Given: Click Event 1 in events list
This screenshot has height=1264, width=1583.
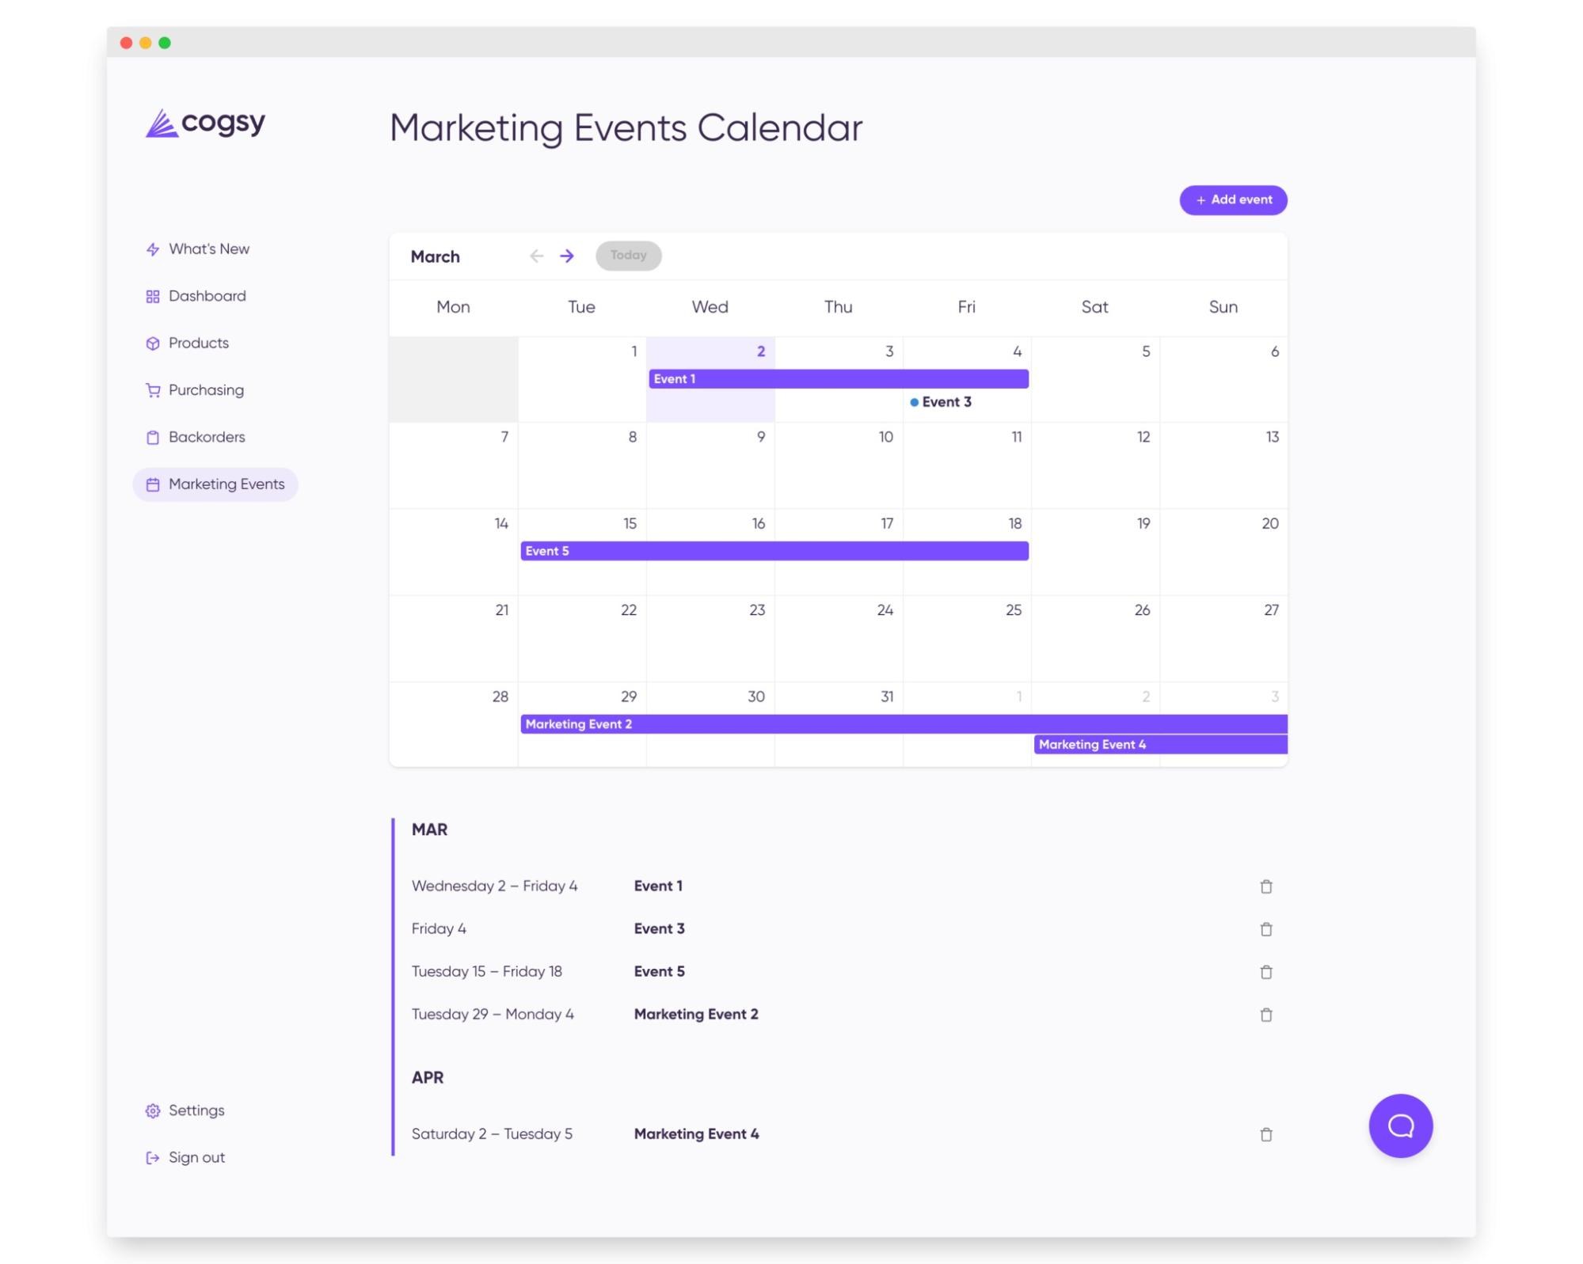Looking at the screenshot, I should [x=658, y=886].
